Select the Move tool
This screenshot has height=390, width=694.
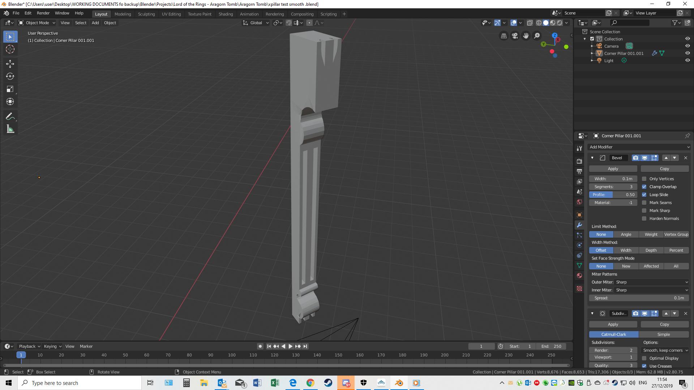click(x=10, y=64)
